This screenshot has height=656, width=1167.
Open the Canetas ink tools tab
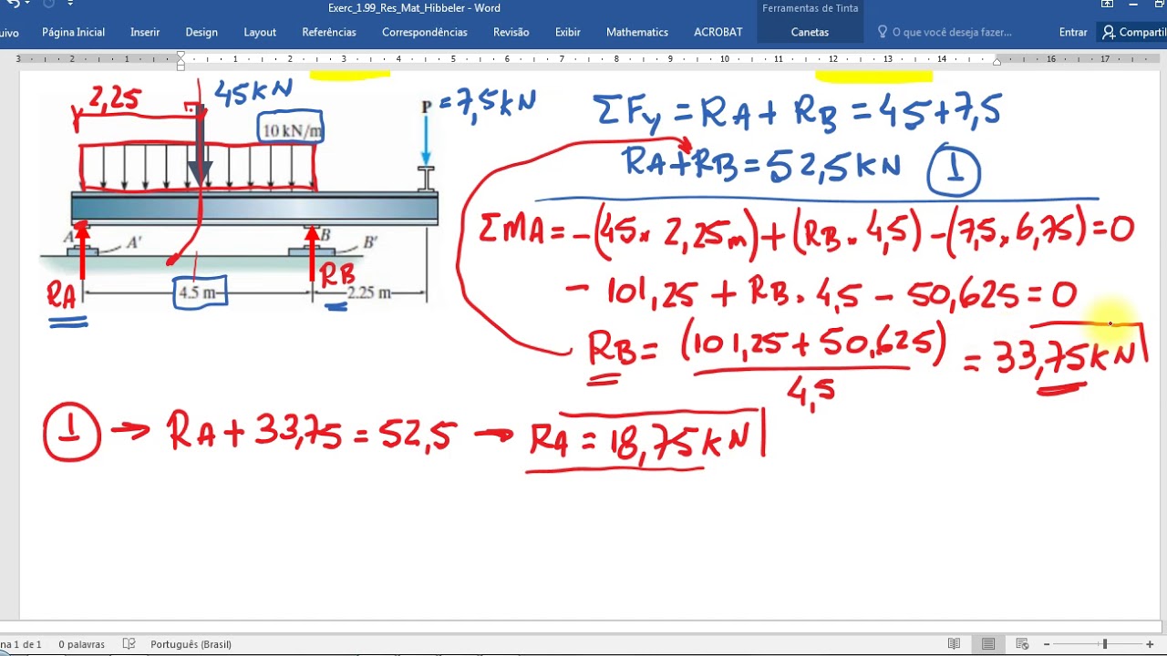coord(810,32)
